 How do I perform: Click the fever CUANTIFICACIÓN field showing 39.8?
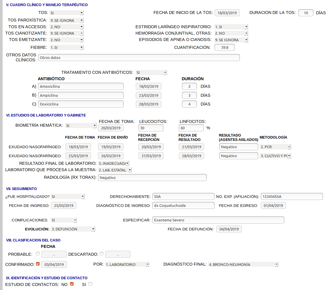tap(224, 47)
